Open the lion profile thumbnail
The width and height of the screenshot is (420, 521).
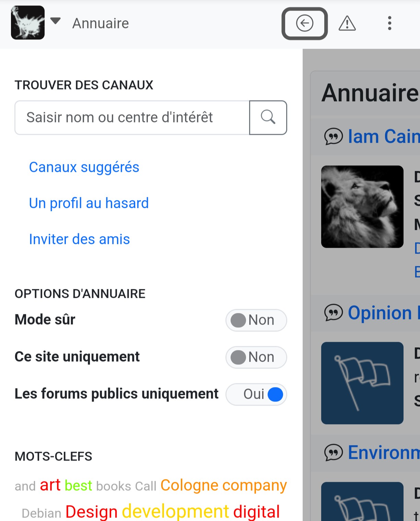362,207
